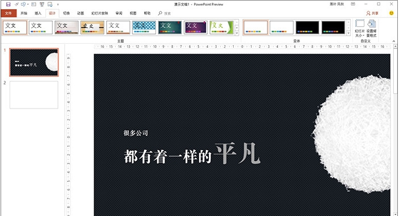The image size is (399, 216).
Task: Click the smiley feedback icon
Action: [x=392, y=13]
